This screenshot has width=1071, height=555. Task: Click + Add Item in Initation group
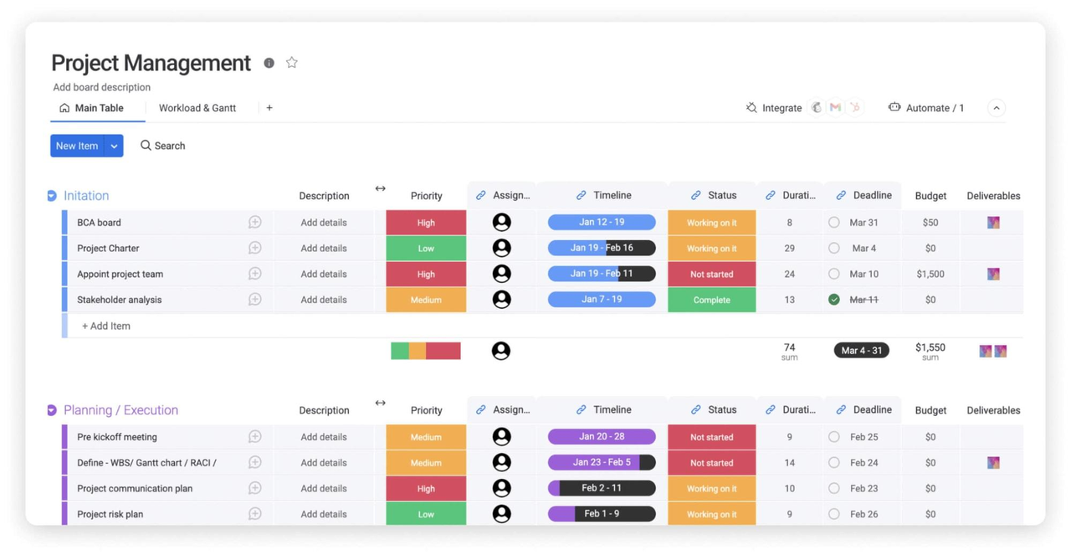pyautogui.click(x=106, y=326)
